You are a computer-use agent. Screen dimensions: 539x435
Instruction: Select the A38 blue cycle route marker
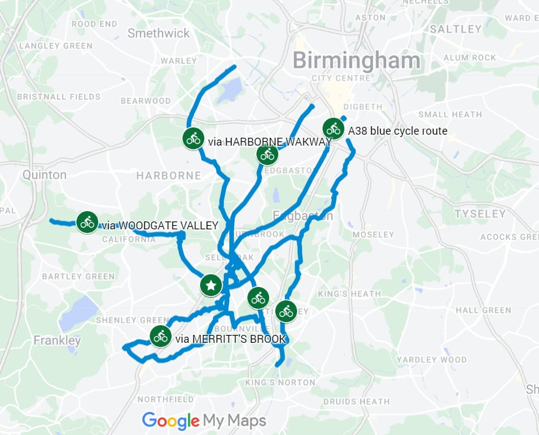333,129
